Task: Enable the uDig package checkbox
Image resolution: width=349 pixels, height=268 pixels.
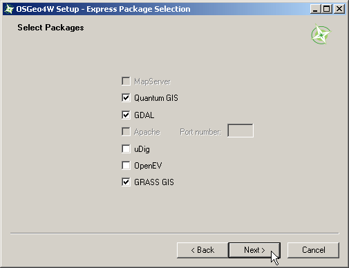Action: click(126, 149)
